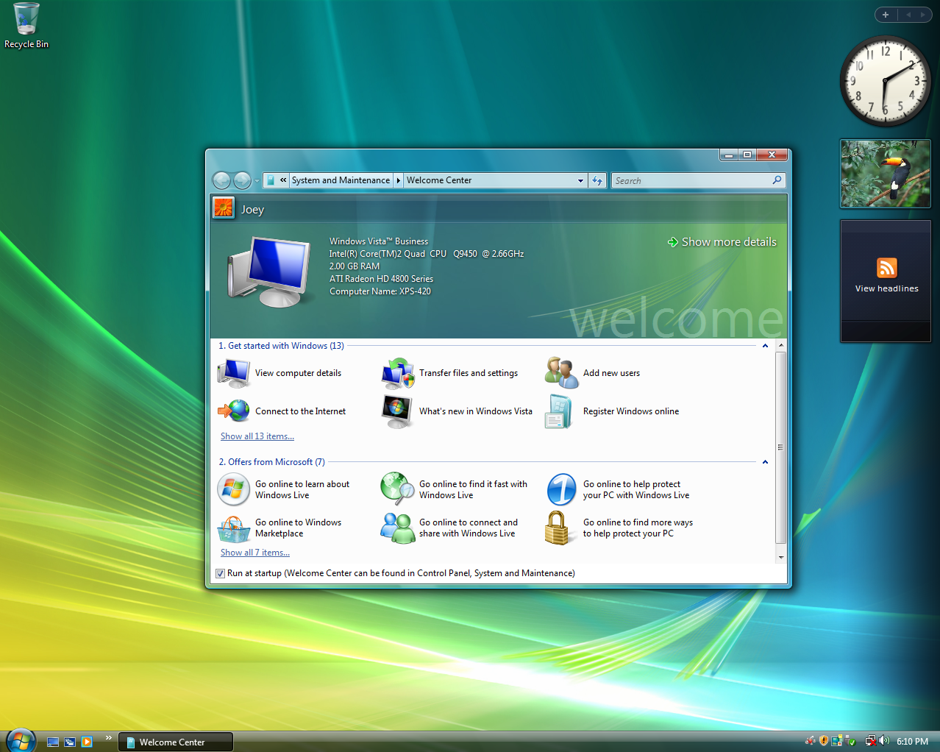Collapse the Get started with Windows section
Screen dimensions: 940x752
pos(765,346)
